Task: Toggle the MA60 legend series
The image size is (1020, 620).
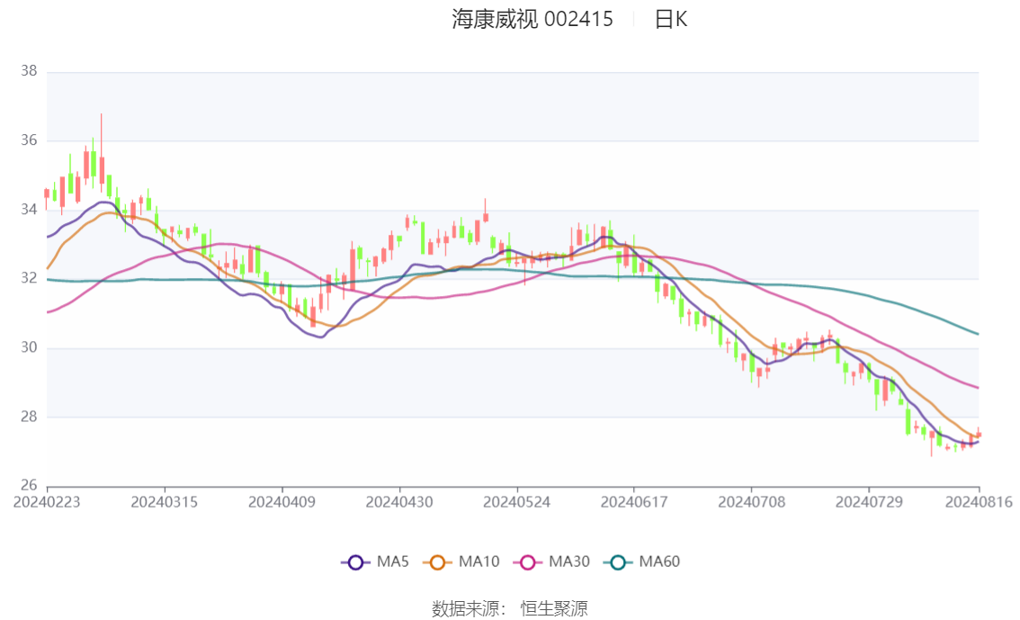Action: click(642, 562)
